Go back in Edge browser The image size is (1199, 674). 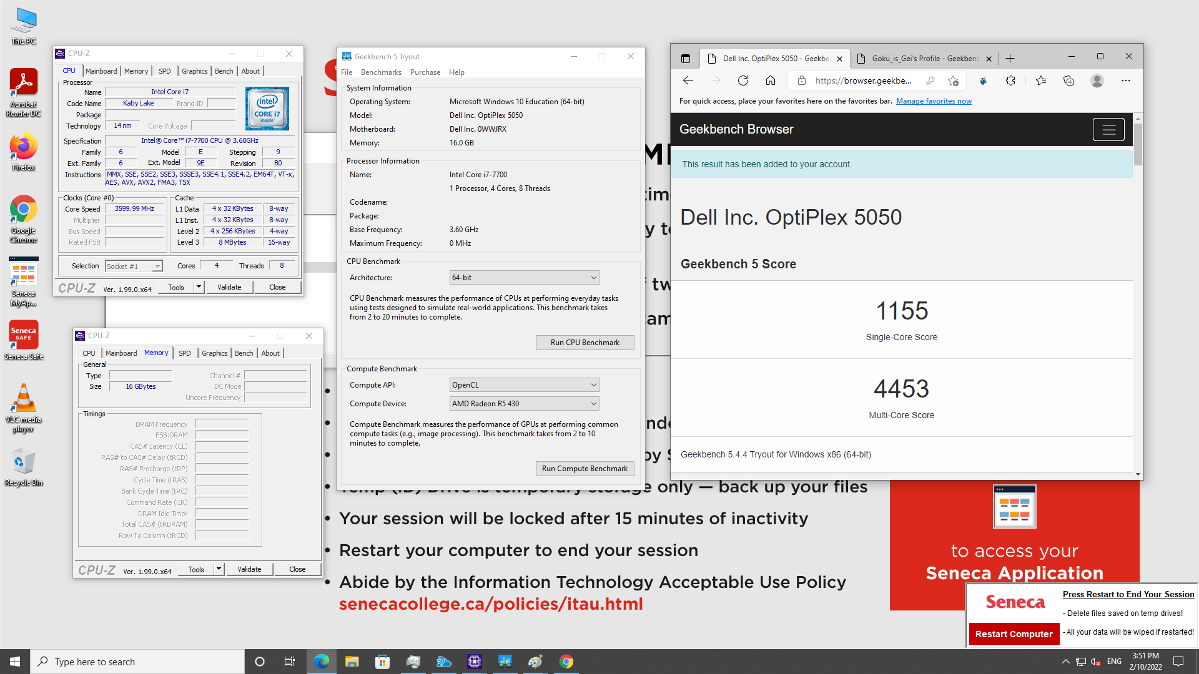(688, 81)
